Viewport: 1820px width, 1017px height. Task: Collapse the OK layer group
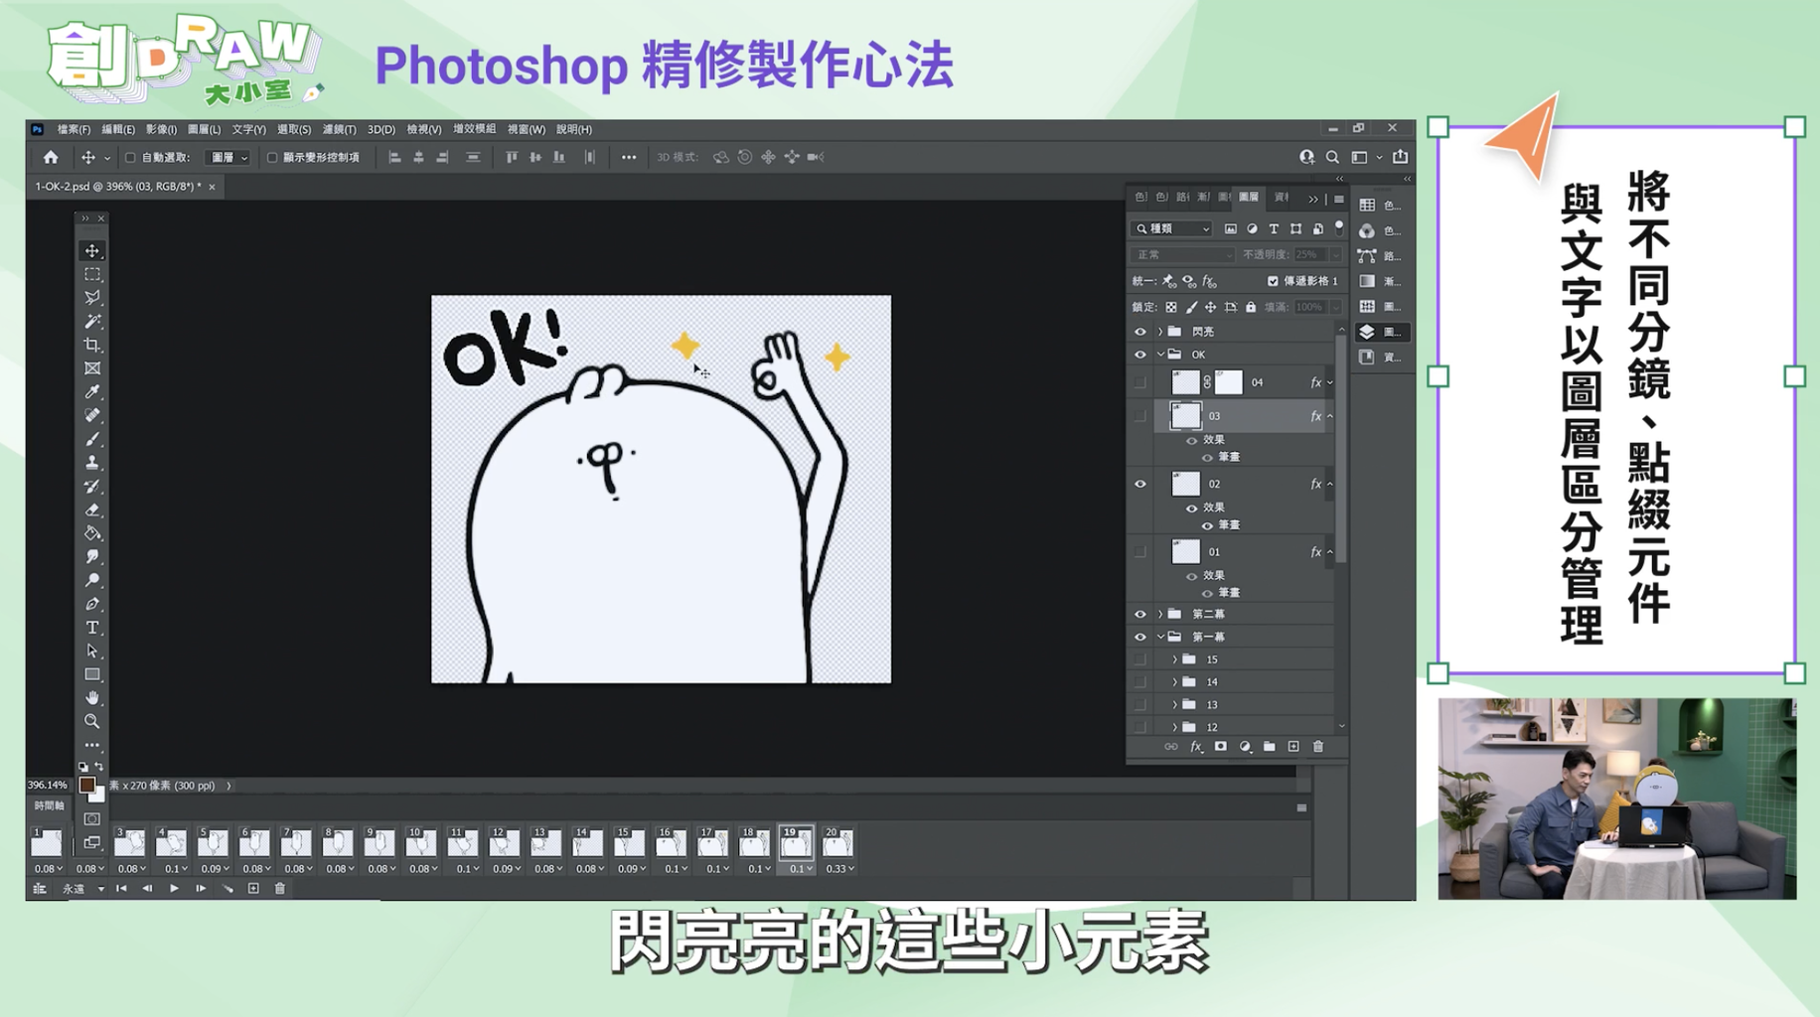(x=1160, y=355)
